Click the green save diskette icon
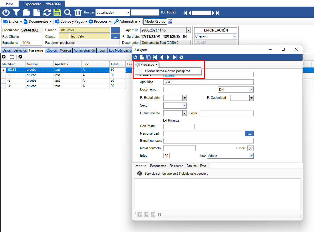The height and width of the screenshot is (232, 314). (x=57, y=12)
